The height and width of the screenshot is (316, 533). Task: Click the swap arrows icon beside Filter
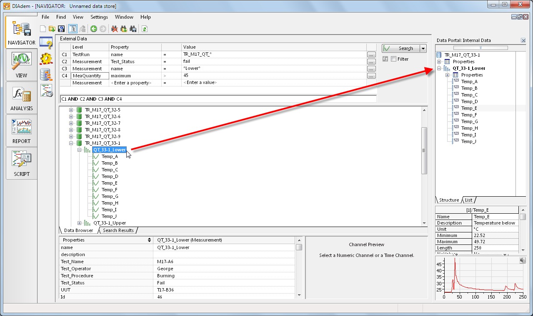(385, 59)
